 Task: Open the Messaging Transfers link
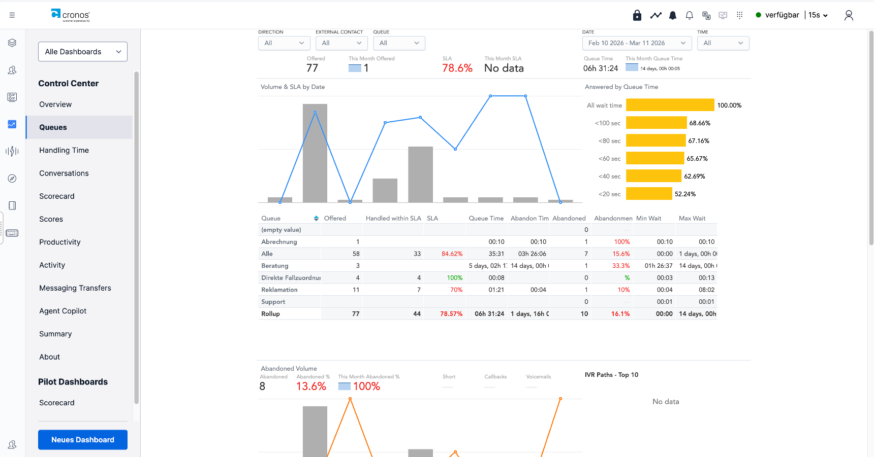pyautogui.click(x=75, y=288)
